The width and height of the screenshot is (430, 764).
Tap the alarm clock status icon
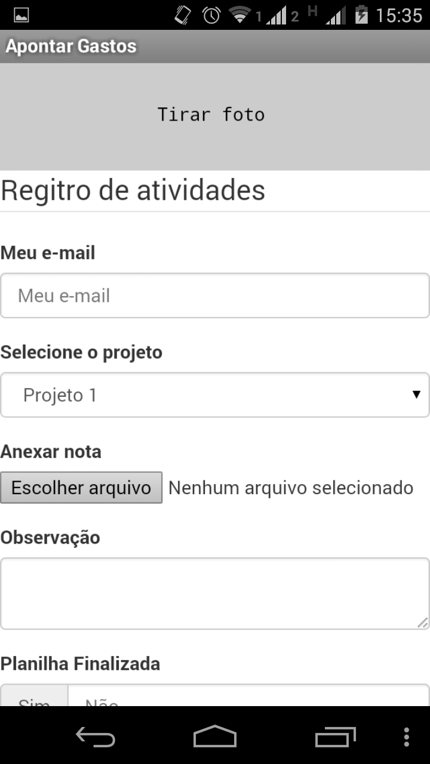(x=211, y=16)
